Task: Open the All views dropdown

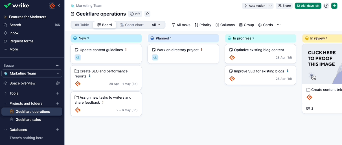Action: tap(156, 25)
